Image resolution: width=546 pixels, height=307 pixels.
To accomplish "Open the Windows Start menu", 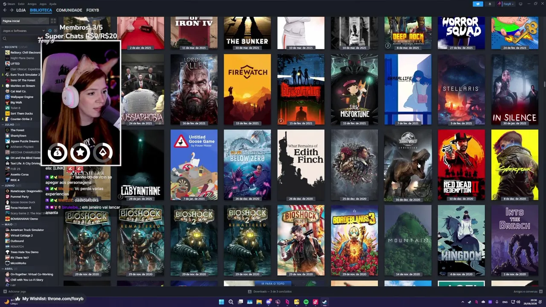I will tap(221, 302).
